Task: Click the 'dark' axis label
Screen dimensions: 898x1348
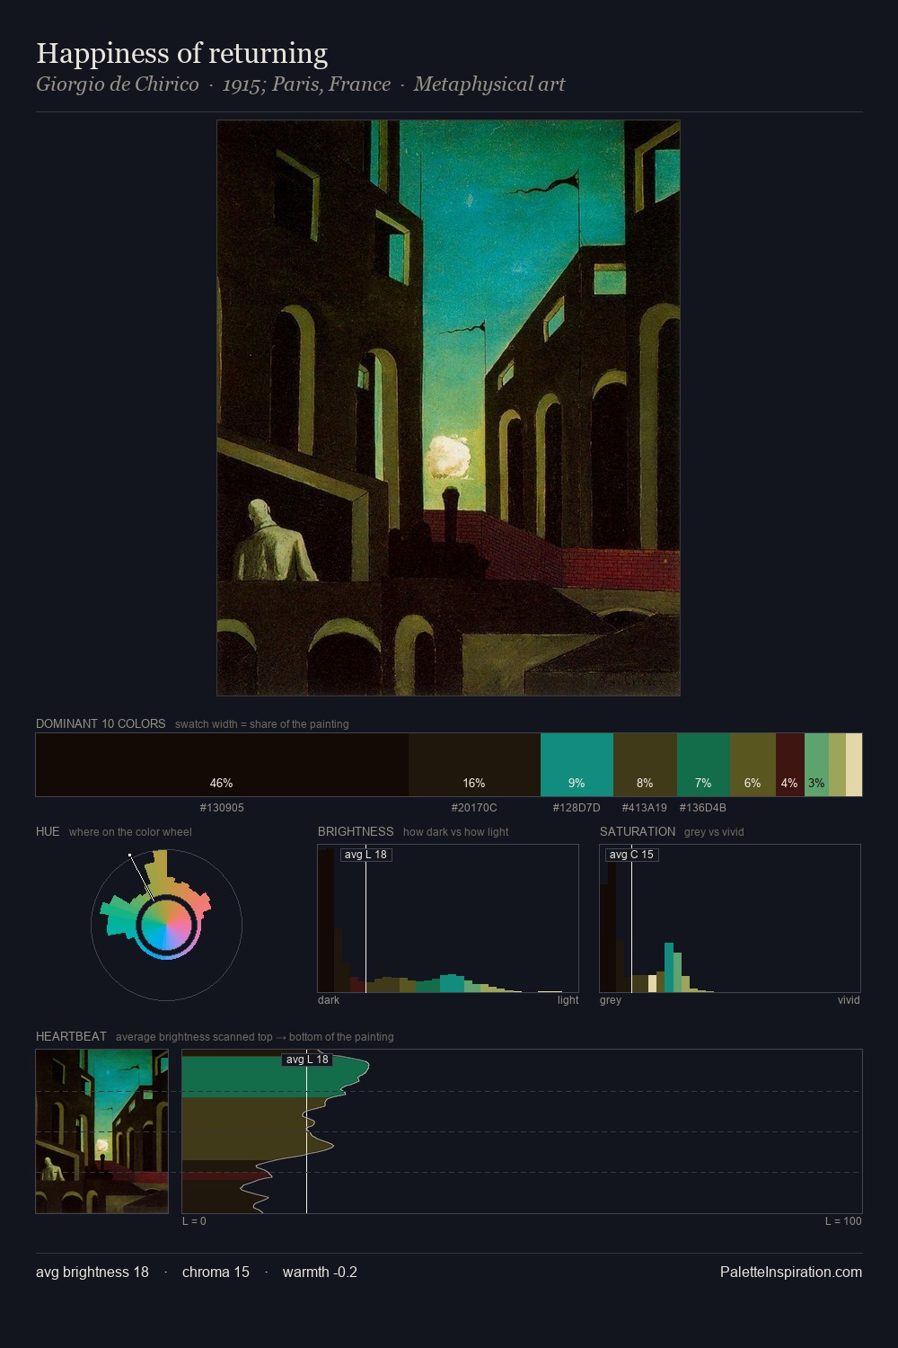Action: pyautogui.click(x=329, y=1000)
